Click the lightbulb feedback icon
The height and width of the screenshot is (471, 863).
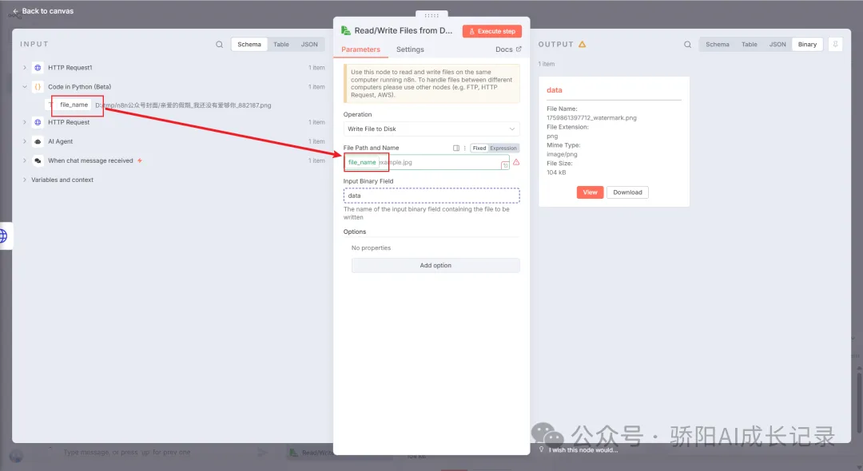coord(542,449)
